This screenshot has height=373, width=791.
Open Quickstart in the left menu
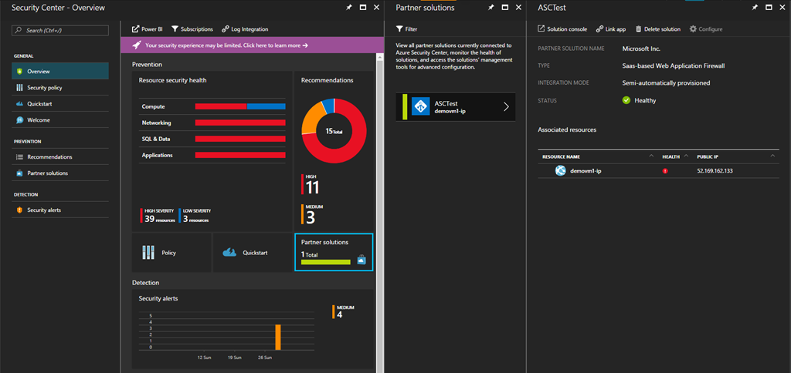[x=60, y=104]
